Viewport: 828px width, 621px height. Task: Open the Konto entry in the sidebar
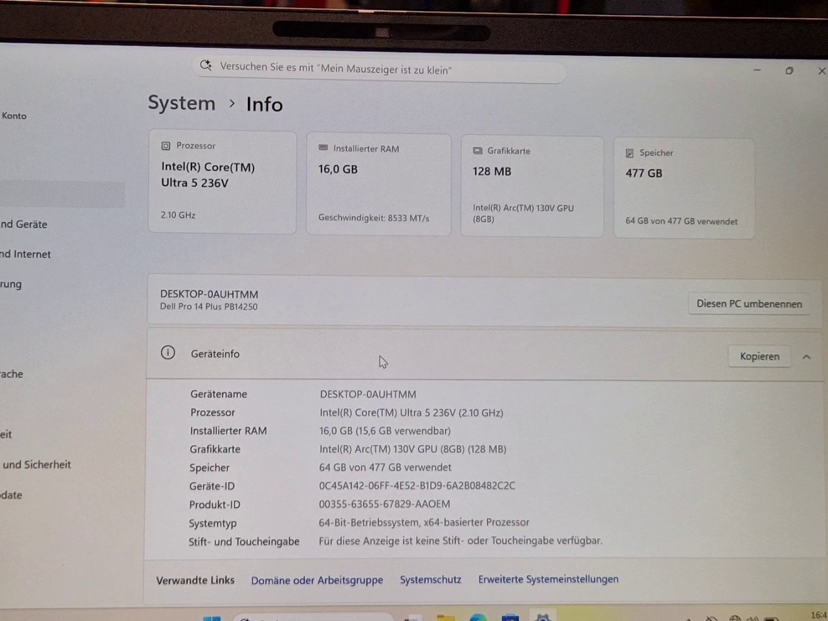(x=14, y=116)
